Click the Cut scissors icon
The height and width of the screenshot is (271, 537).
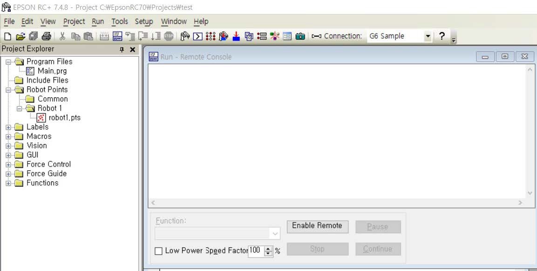62,36
